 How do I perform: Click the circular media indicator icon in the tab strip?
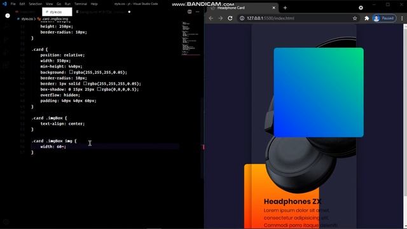[361, 8]
